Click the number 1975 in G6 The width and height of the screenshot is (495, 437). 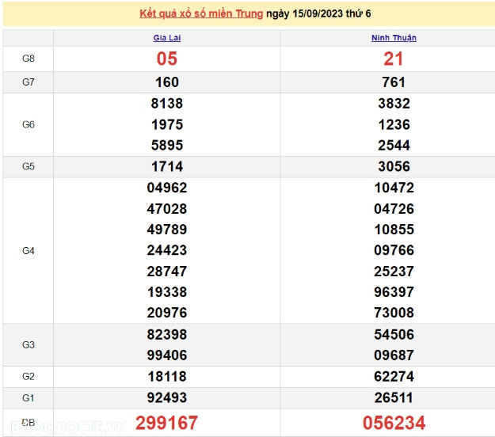tap(167, 124)
